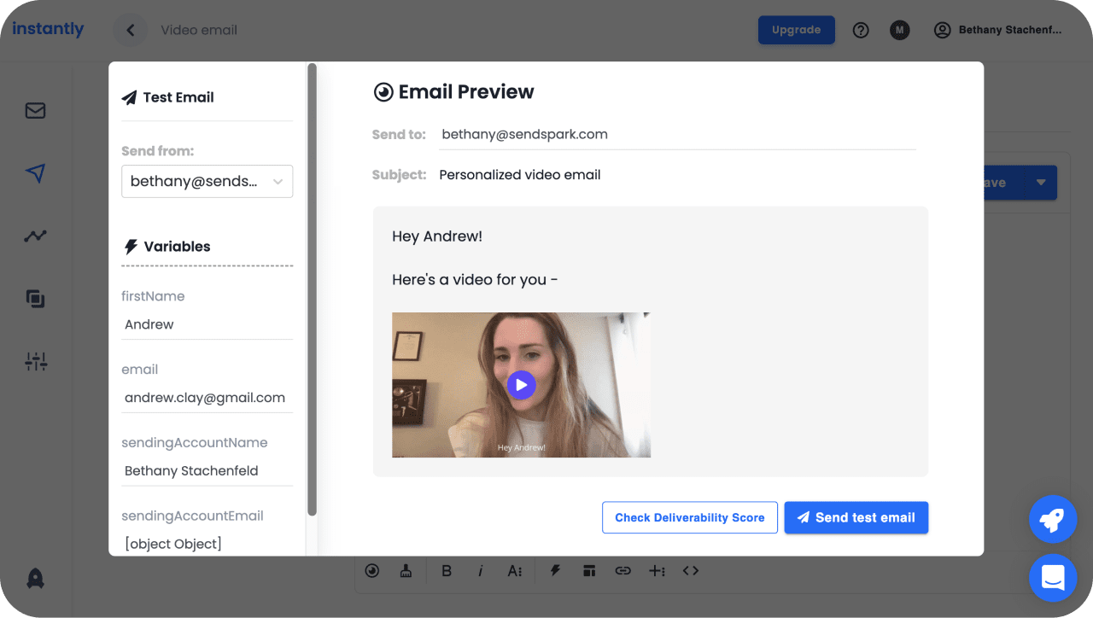
Task: Open the chat support floating button
Action: click(1053, 578)
